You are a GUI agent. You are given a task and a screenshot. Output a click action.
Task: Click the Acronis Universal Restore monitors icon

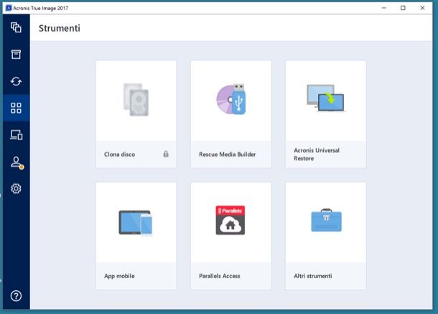click(325, 98)
